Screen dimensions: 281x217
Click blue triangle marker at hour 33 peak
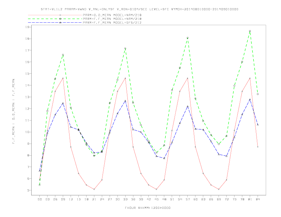tap(125, 101)
